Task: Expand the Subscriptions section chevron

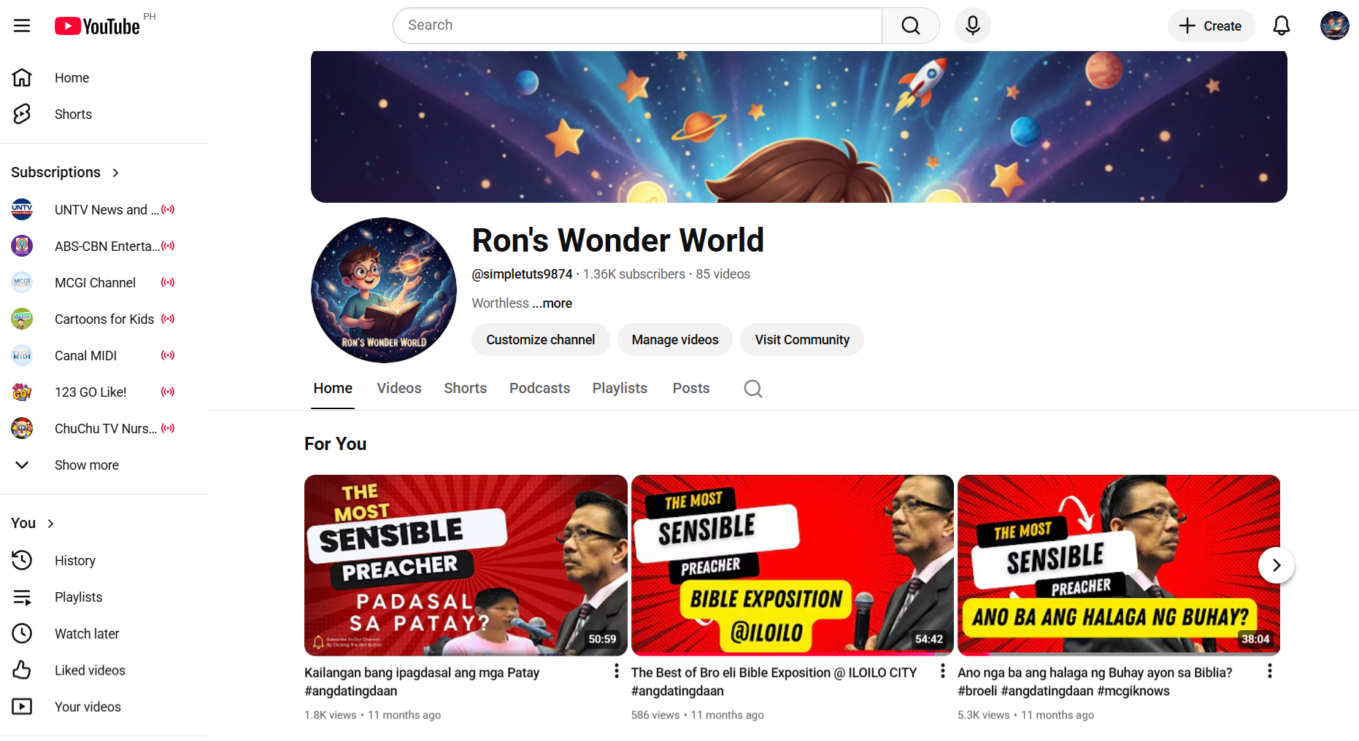Action: coord(115,173)
